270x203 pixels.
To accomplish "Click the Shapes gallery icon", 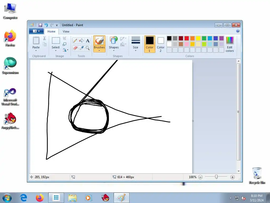I will (114, 40).
